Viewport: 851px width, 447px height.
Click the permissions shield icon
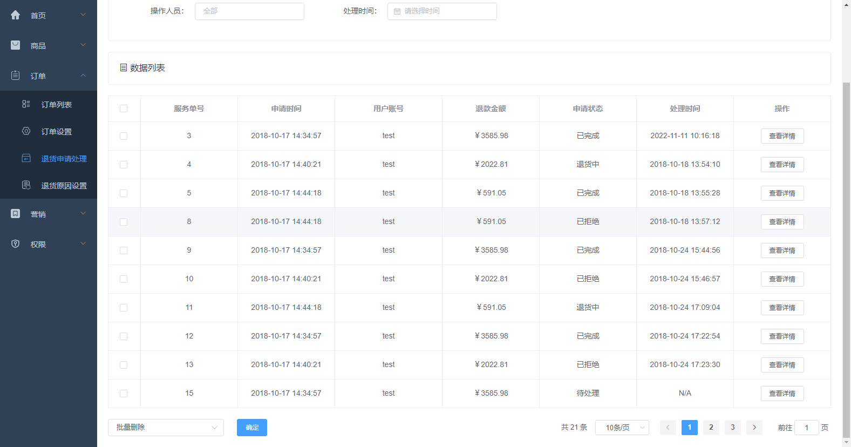16,244
